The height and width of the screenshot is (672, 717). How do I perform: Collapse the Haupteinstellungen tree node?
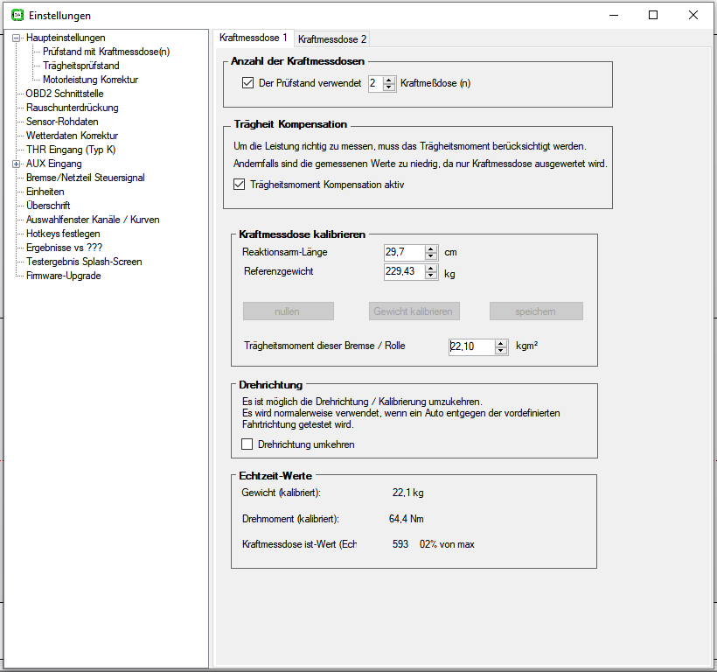17,38
